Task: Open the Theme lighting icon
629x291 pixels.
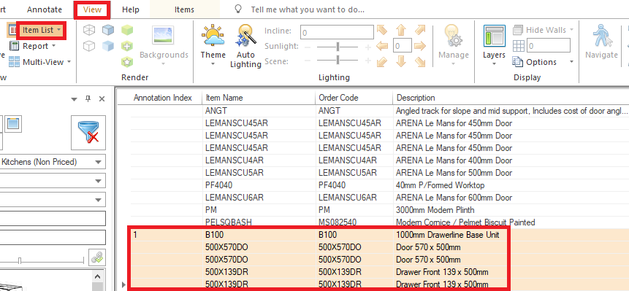Action: (213, 36)
